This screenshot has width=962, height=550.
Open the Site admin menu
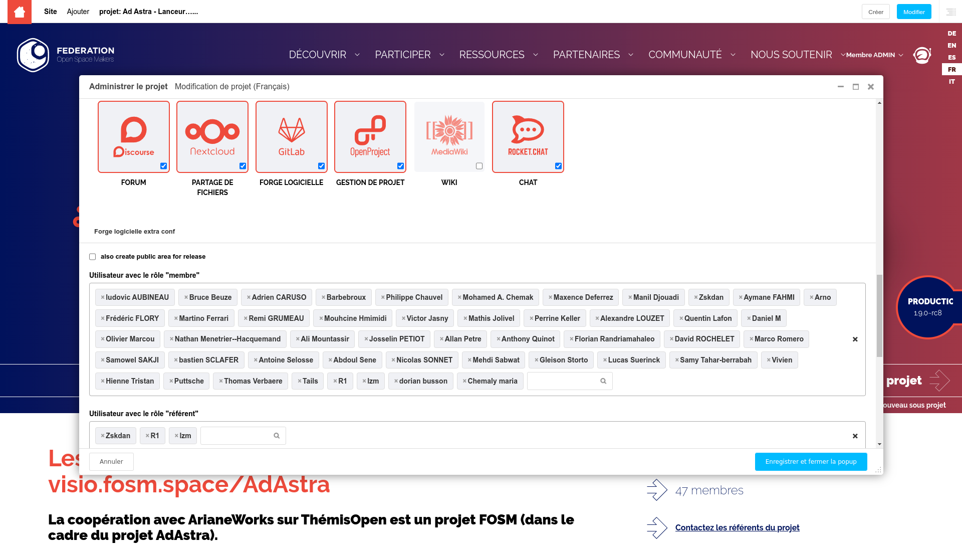point(51,12)
